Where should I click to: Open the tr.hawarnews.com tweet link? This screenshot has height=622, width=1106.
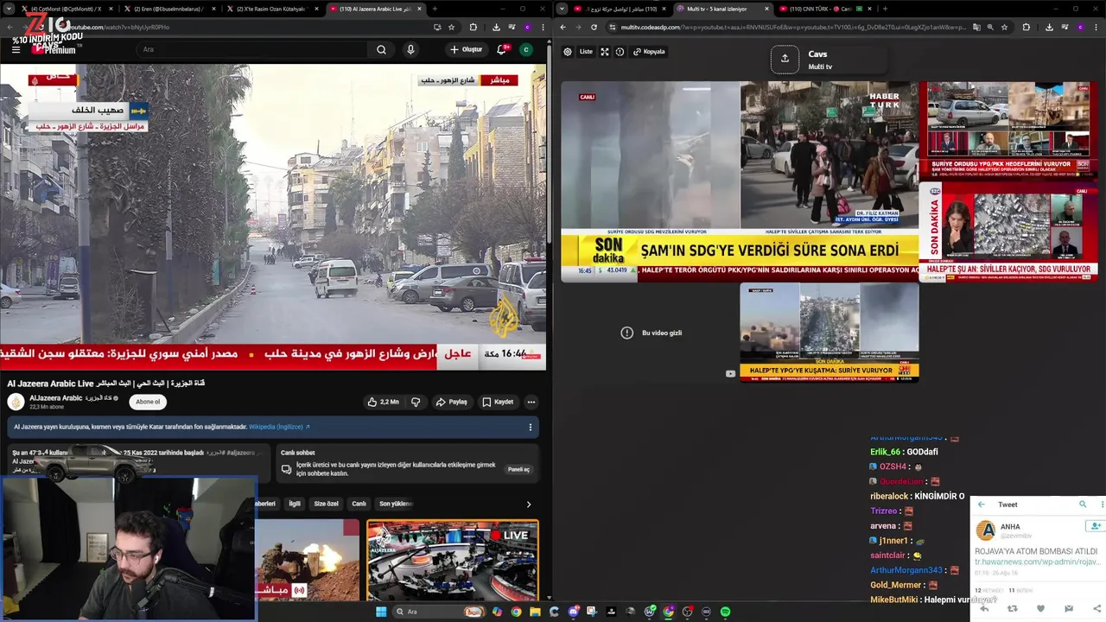(1037, 562)
